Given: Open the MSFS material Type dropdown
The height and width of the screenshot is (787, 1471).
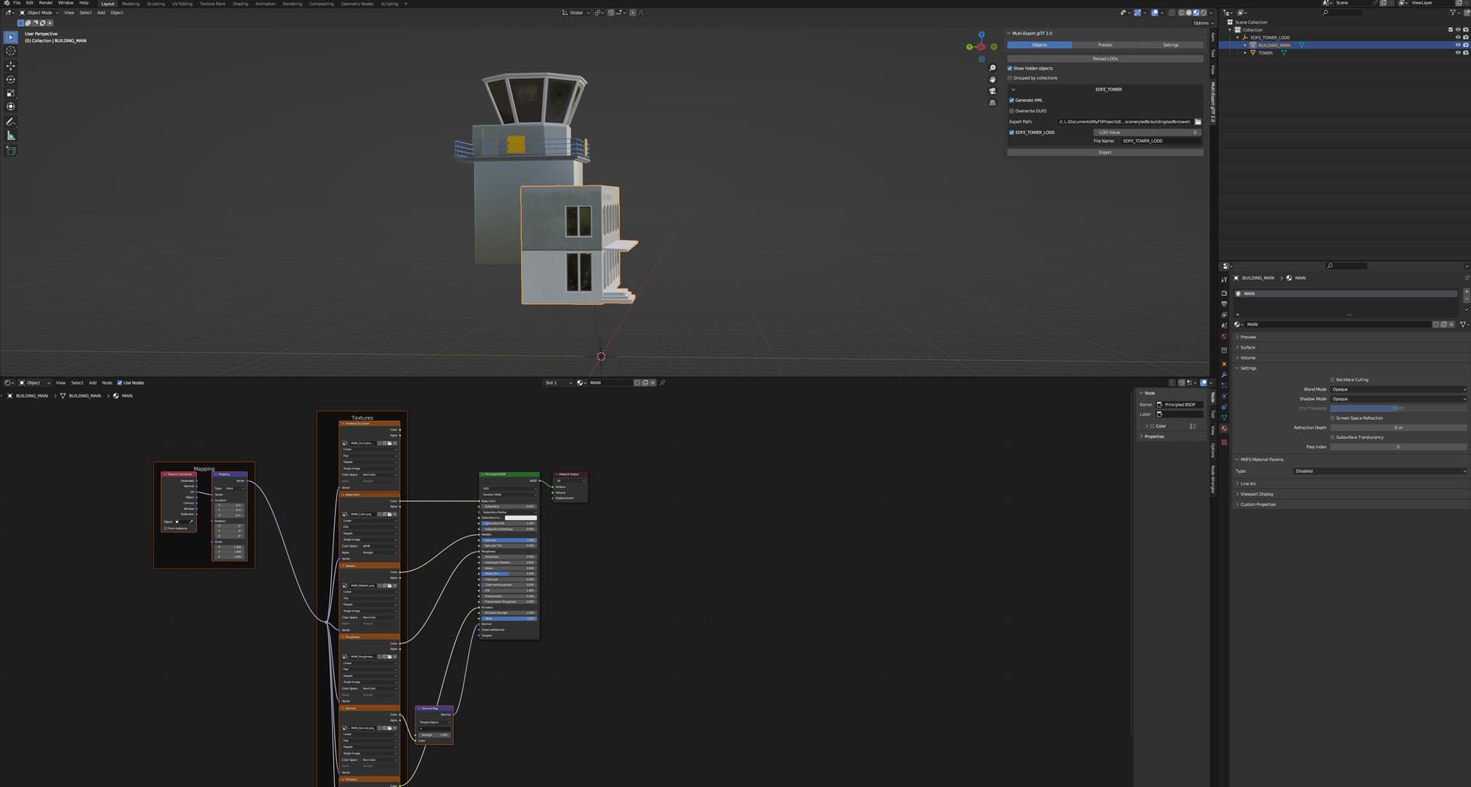Looking at the screenshot, I should (1380, 471).
